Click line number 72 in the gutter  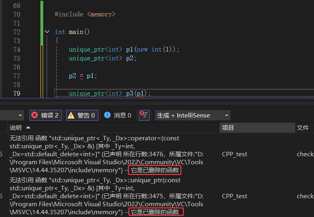tap(17, 32)
